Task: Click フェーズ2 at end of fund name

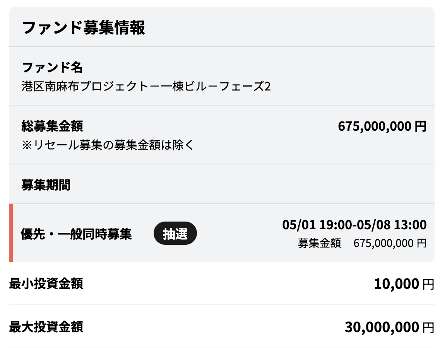Action: (x=245, y=86)
